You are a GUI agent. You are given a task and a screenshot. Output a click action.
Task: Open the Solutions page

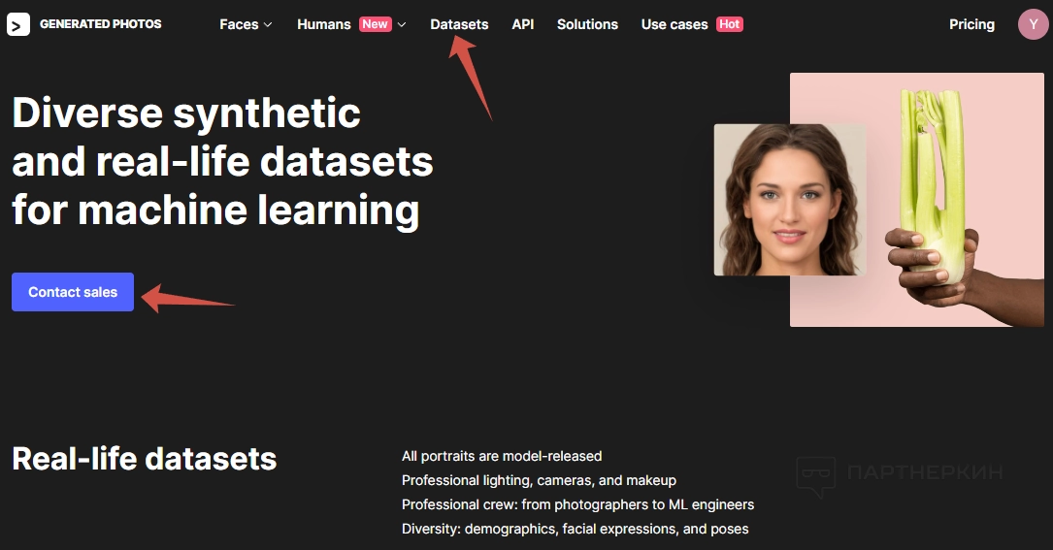[587, 25]
